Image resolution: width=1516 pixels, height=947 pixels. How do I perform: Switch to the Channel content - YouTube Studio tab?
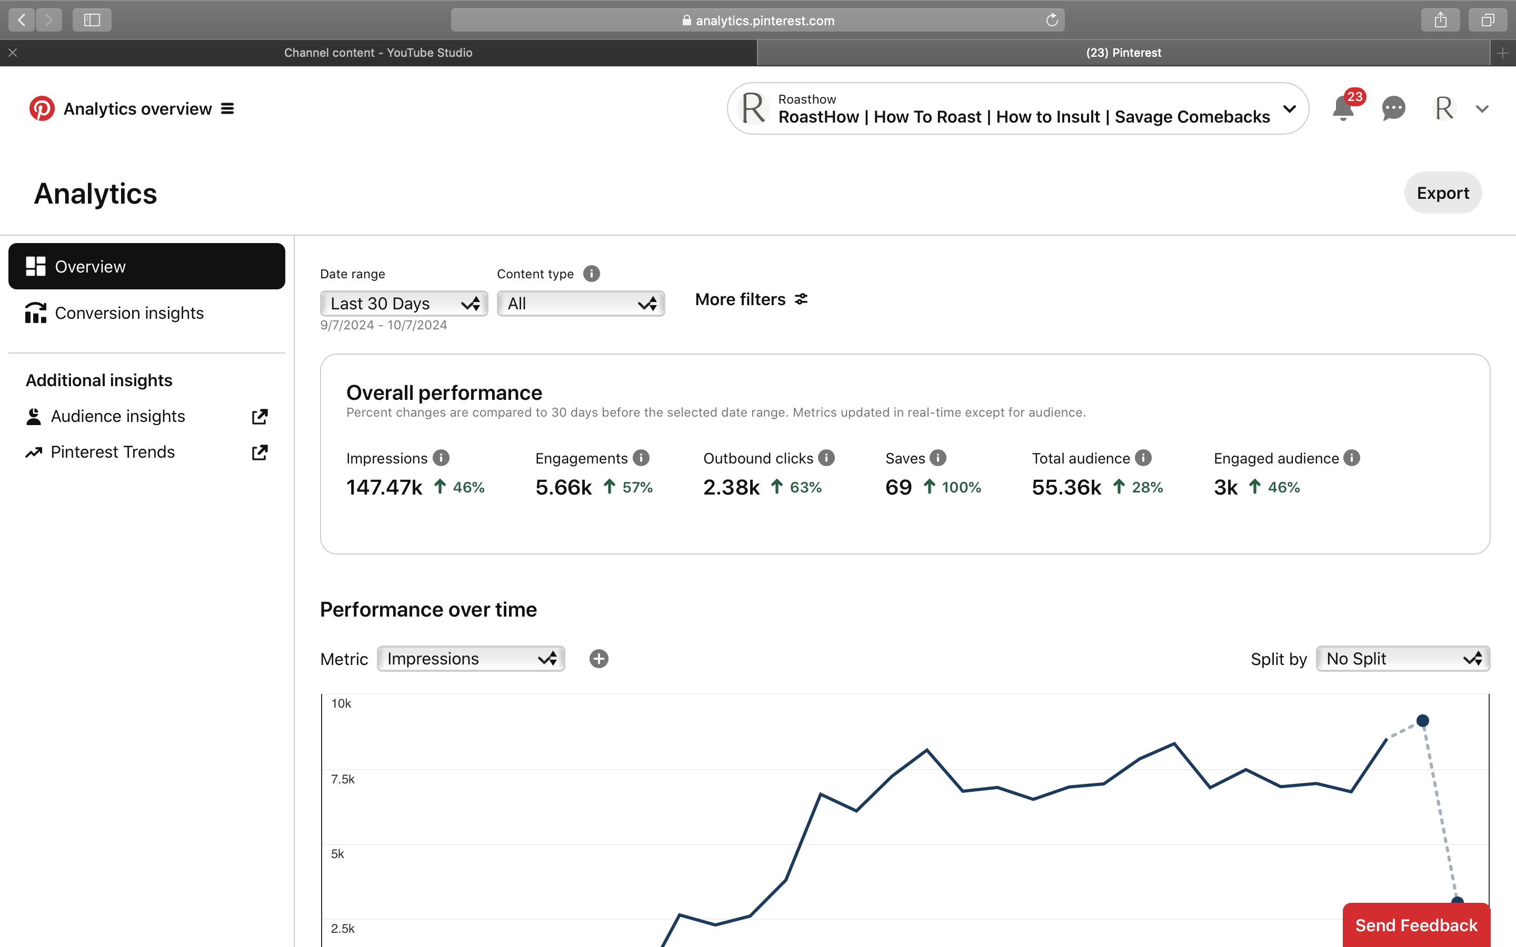(378, 53)
